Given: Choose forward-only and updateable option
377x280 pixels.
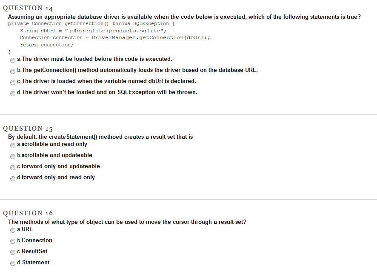Looking at the screenshot, I should 13,168.
